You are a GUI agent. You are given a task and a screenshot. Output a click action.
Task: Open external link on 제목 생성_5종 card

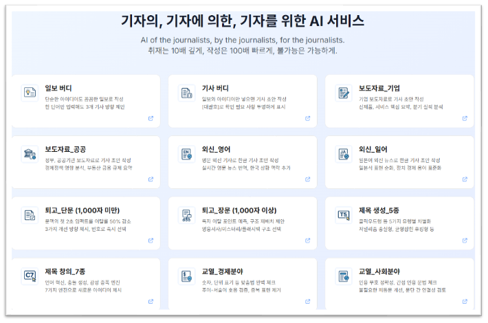[x=465, y=241]
